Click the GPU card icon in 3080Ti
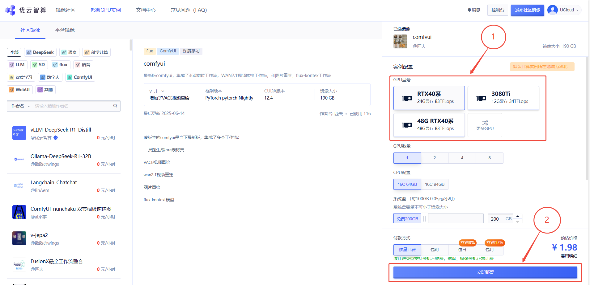Image resolution: width=590 pixels, height=285 pixels. pyautogui.click(x=481, y=98)
